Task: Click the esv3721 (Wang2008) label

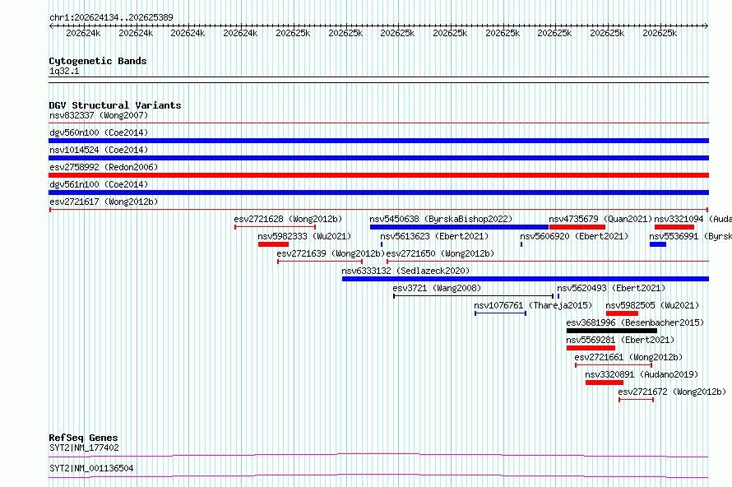Action: [x=437, y=288]
